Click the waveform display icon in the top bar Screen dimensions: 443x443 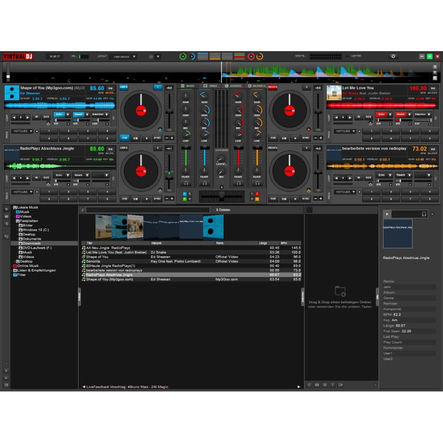[x=151, y=56]
